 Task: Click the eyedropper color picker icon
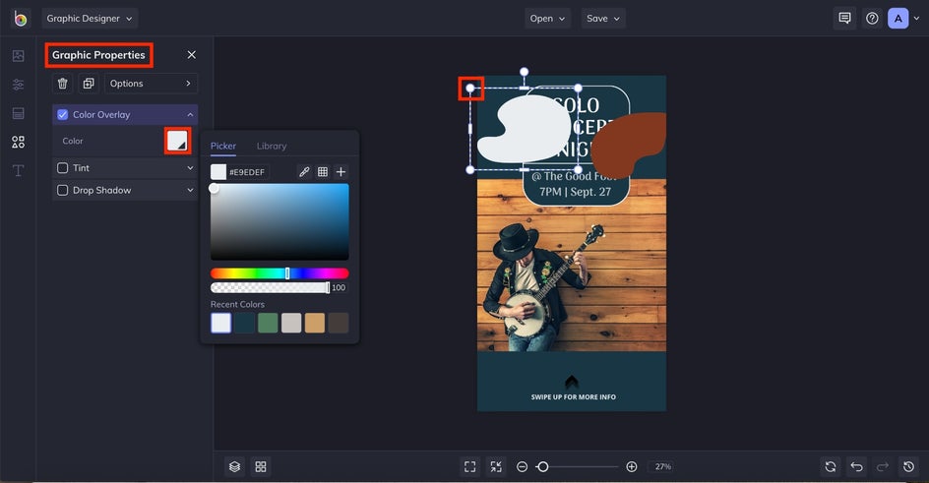coord(304,172)
